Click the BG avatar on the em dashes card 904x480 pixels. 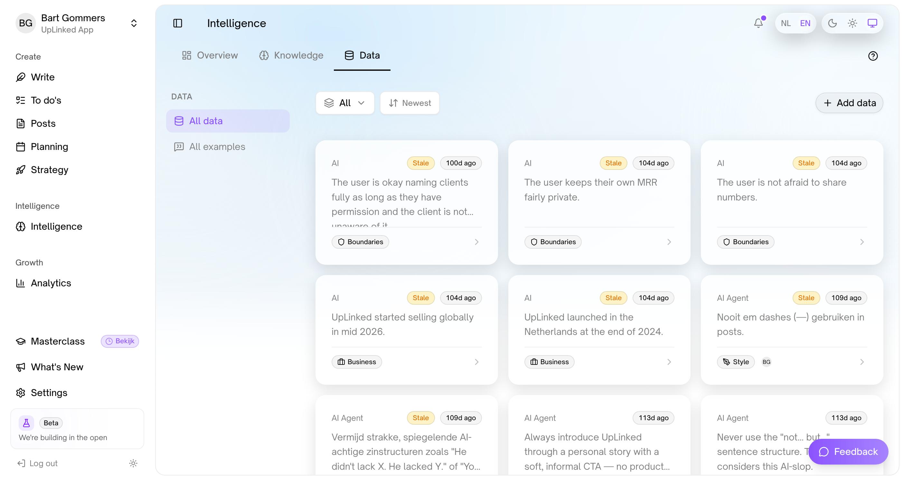767,362
